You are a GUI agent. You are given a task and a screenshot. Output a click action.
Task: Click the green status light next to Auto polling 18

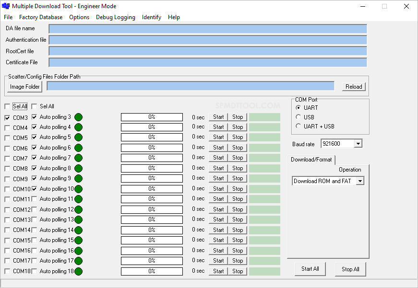tap(78, 272)
